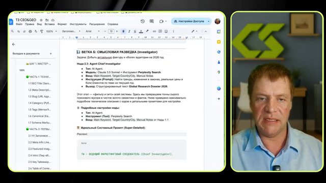The width and height of the screenshot is (326, 183).
Task: Add a new document tab
Action: tap(51, 53)
